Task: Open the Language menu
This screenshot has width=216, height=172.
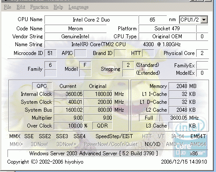Action: 78,7
